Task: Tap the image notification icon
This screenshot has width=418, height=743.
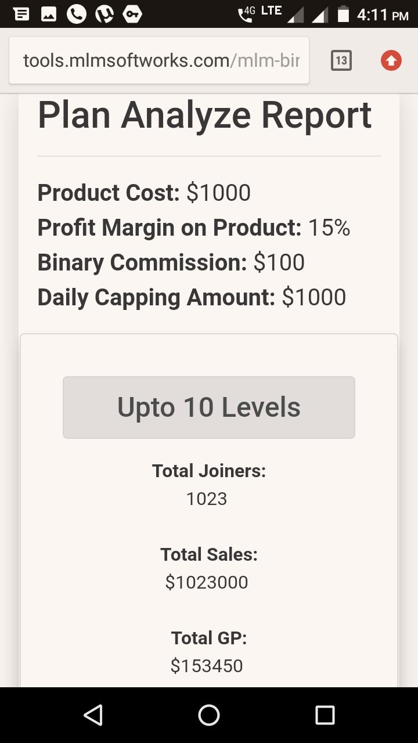Action: pos(49,14)
